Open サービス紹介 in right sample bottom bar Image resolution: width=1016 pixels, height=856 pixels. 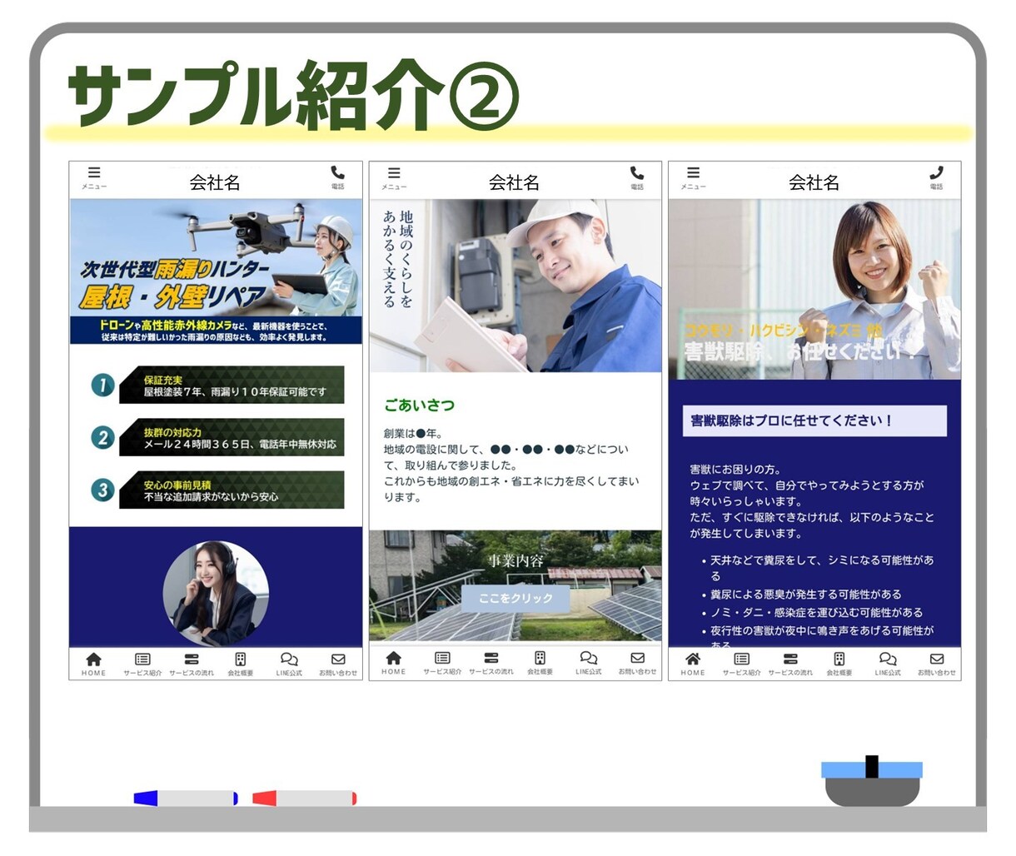click(x=741, y=664)
